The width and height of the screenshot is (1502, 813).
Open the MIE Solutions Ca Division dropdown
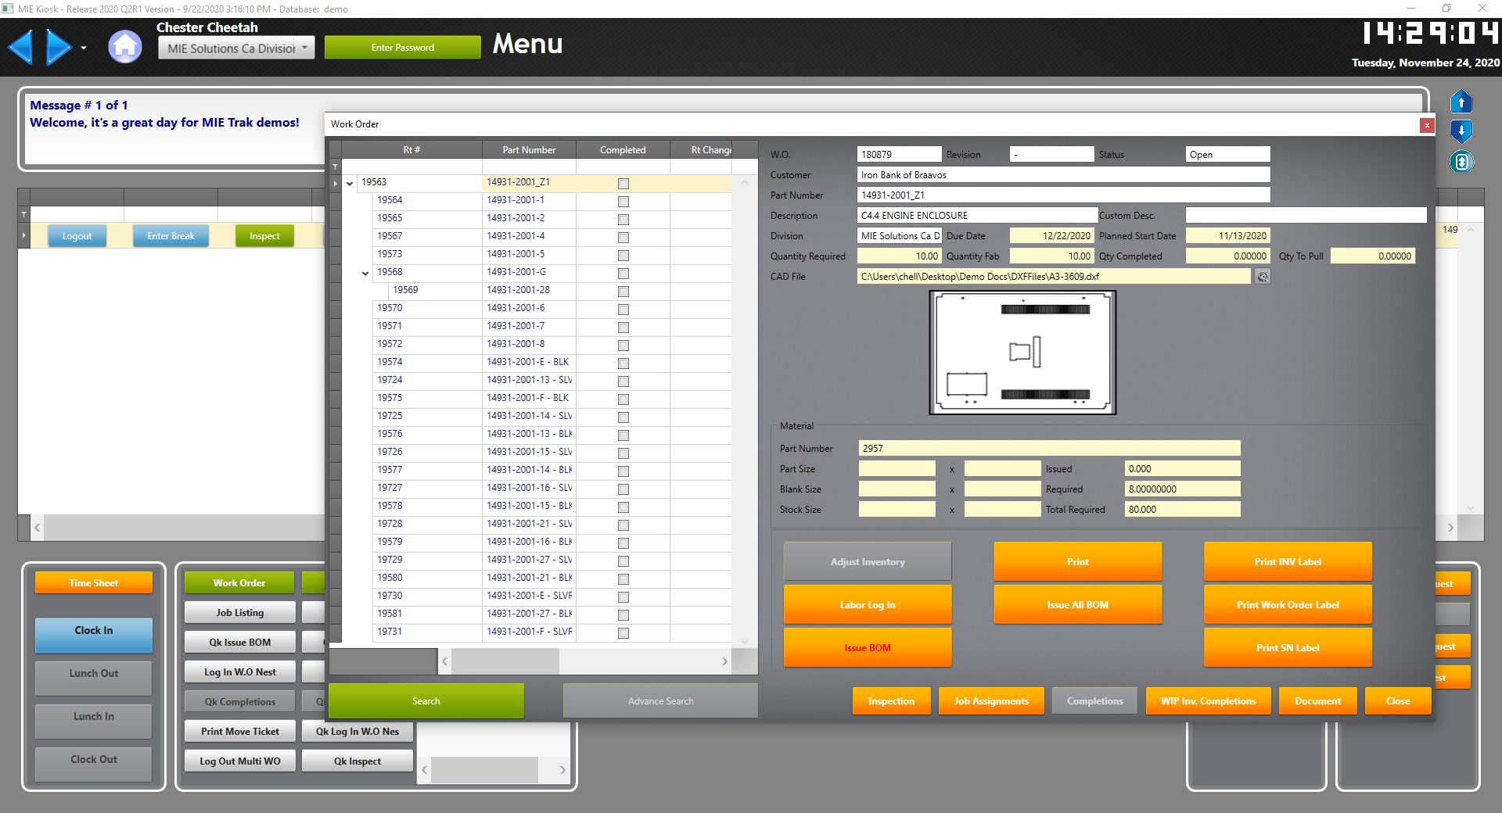(304, 47)
